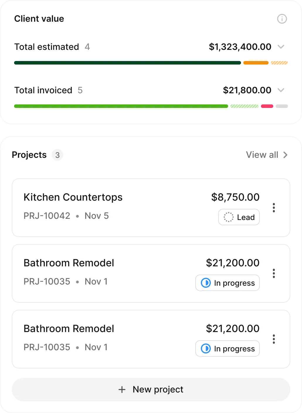The width and height of the screenshot is (302, 413).
Task: Click the Client value info icon
Action: pos(282,19)
